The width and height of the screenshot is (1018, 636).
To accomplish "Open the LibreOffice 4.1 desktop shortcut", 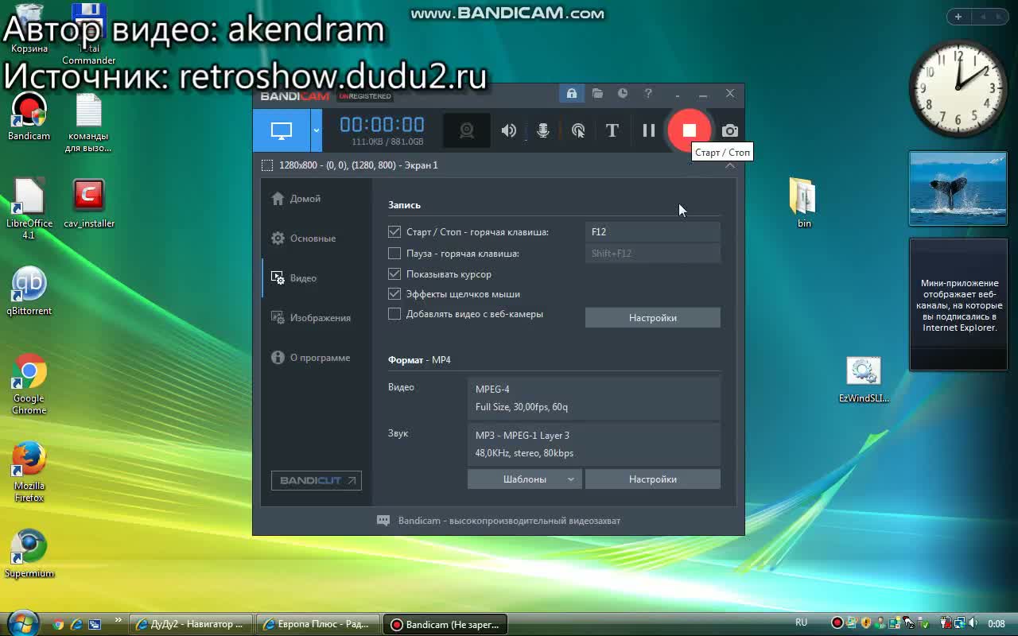I will [x=29, y=209].
